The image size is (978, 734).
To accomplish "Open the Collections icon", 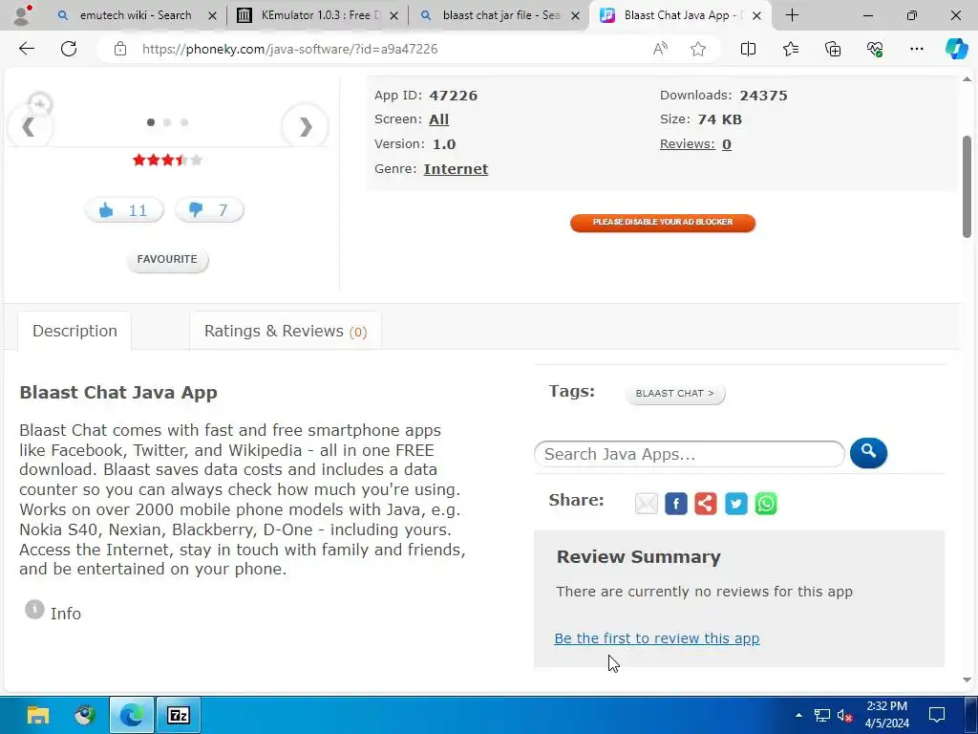I will pyautogui.click(x=833, y=49).
